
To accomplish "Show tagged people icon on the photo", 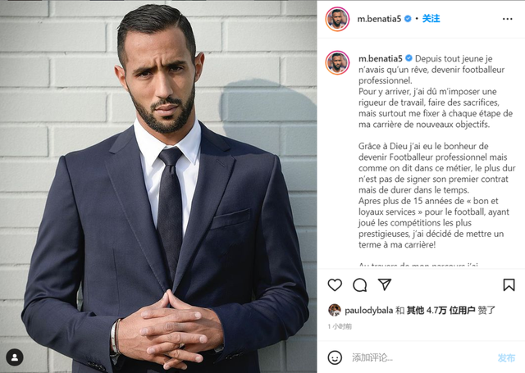I will tap(15, 357).
